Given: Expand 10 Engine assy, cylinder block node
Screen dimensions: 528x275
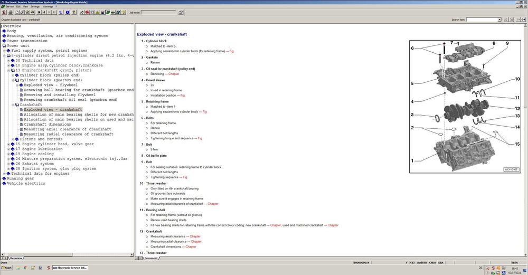Looking at the screenshot, I should tap(9, 65).
